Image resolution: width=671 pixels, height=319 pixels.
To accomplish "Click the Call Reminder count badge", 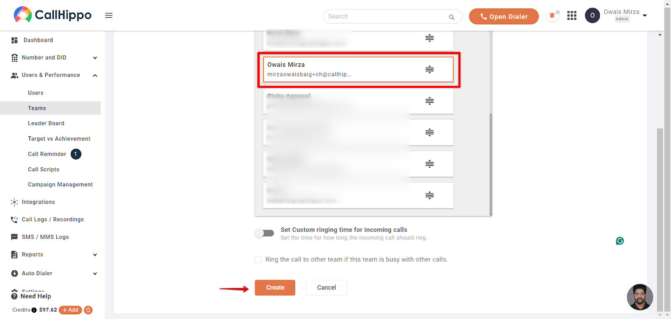I will [76, 154].
